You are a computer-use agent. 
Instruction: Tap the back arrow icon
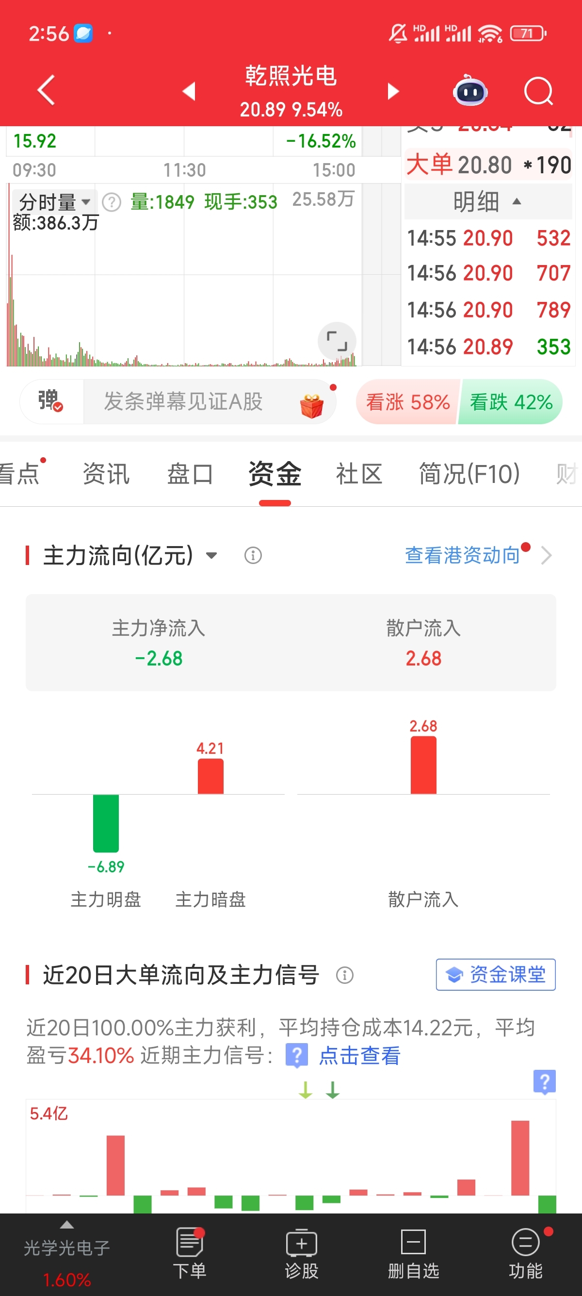(x=46, y=91)
